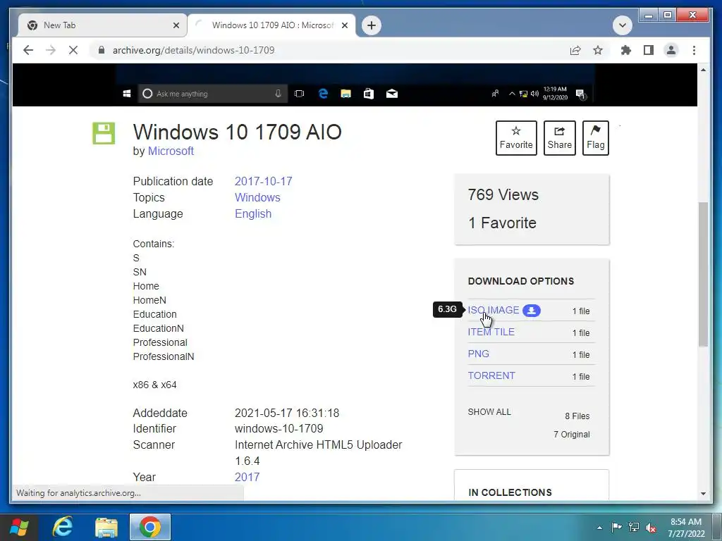This screenshot has width=722, height=541.
Task: Open the Microsoft creator link
Action: [x=171, y=151]
